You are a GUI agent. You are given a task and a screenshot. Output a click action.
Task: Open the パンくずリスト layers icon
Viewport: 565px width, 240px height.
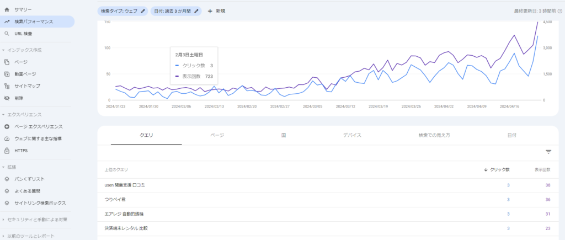click(7, 179)
